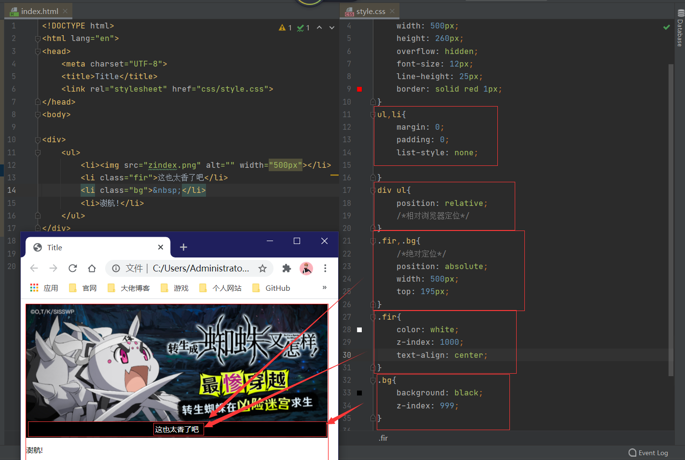The image size is (685, 460).
Task: Click line 14 li class="bg" code
Action: point(143,190)
